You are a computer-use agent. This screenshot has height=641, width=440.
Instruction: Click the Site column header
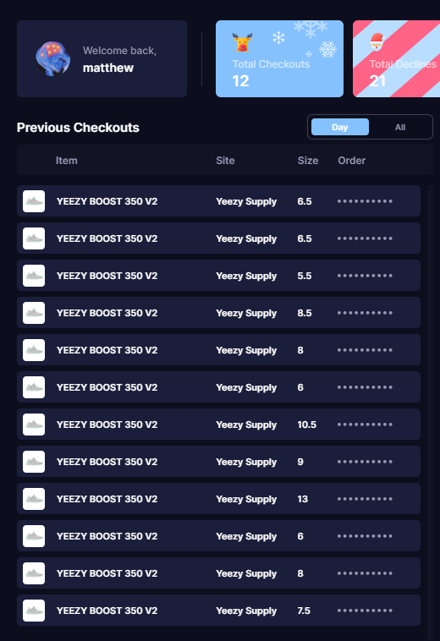point(225,161)
